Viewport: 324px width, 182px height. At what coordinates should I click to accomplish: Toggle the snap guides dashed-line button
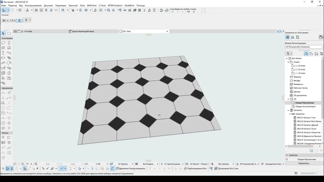pyautogui.click(x=62, y=169)
